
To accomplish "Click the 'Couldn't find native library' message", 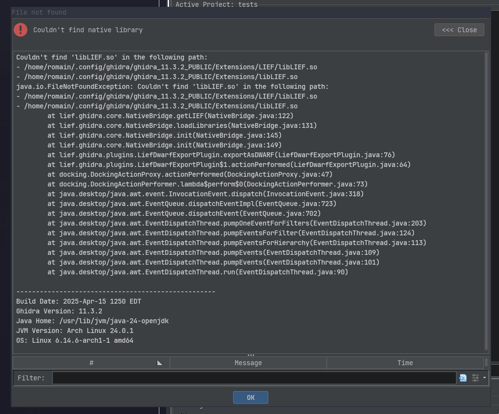I will click(x=88, y=30).
